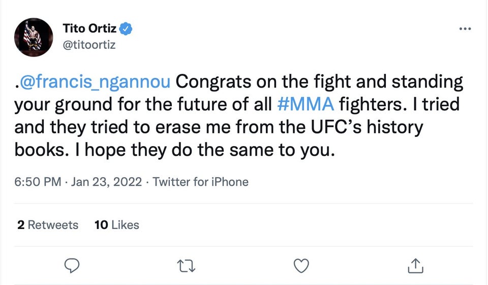
Task: Show the 10 Likes list
Action: tap(117, 224)
